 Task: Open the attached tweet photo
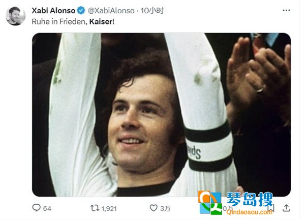[x=161, y=115]
